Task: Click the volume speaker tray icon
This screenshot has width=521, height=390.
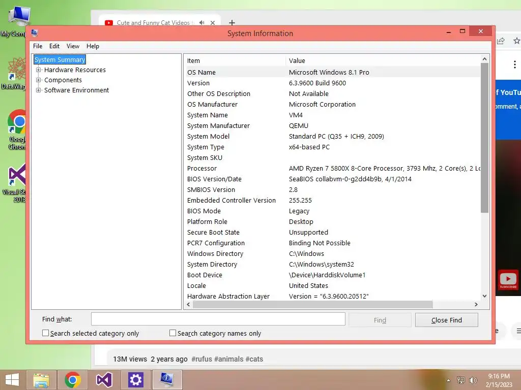Action: coord(473,380)
